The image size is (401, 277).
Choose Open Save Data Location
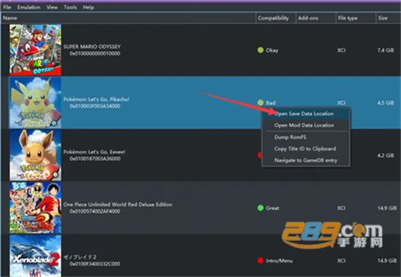coord(306,114)
